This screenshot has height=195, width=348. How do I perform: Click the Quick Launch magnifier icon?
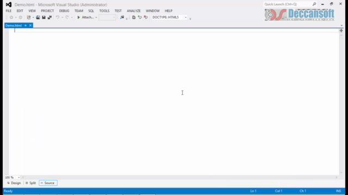[x=314, y=4]
